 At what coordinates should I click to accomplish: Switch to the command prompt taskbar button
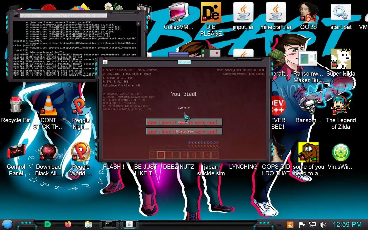tap(109, 224)
